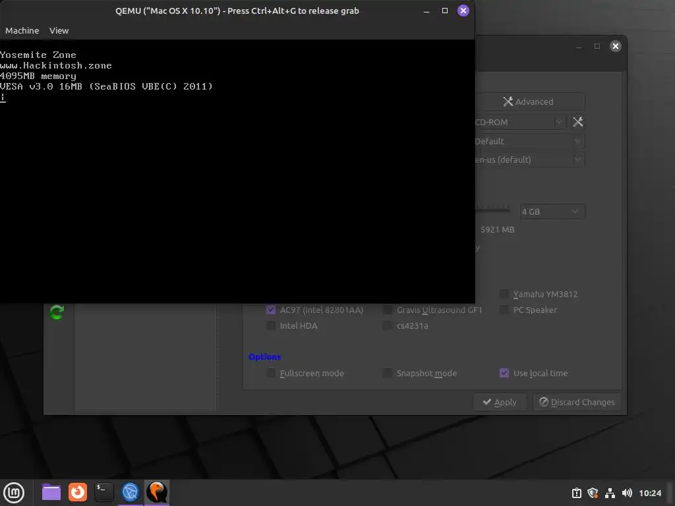
Task: Click the tools icon next to CD-ROM
Action: tap(577, 122)
